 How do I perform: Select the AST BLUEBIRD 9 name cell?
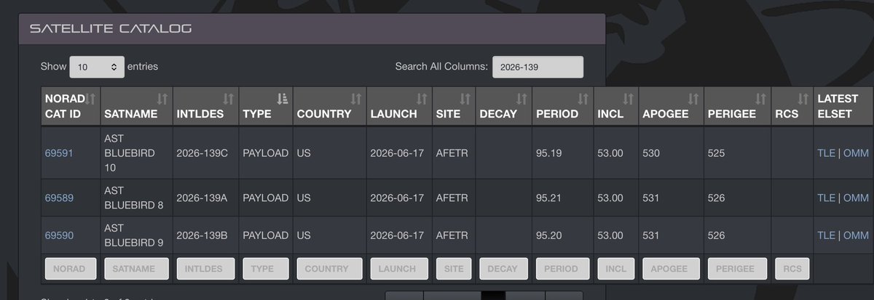(x=135, y=235)
